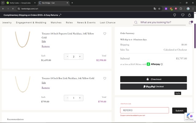Screen dimensions: 196x123
Task: Click the Complimentary Shipping banner text
Action: click(31, 15)
